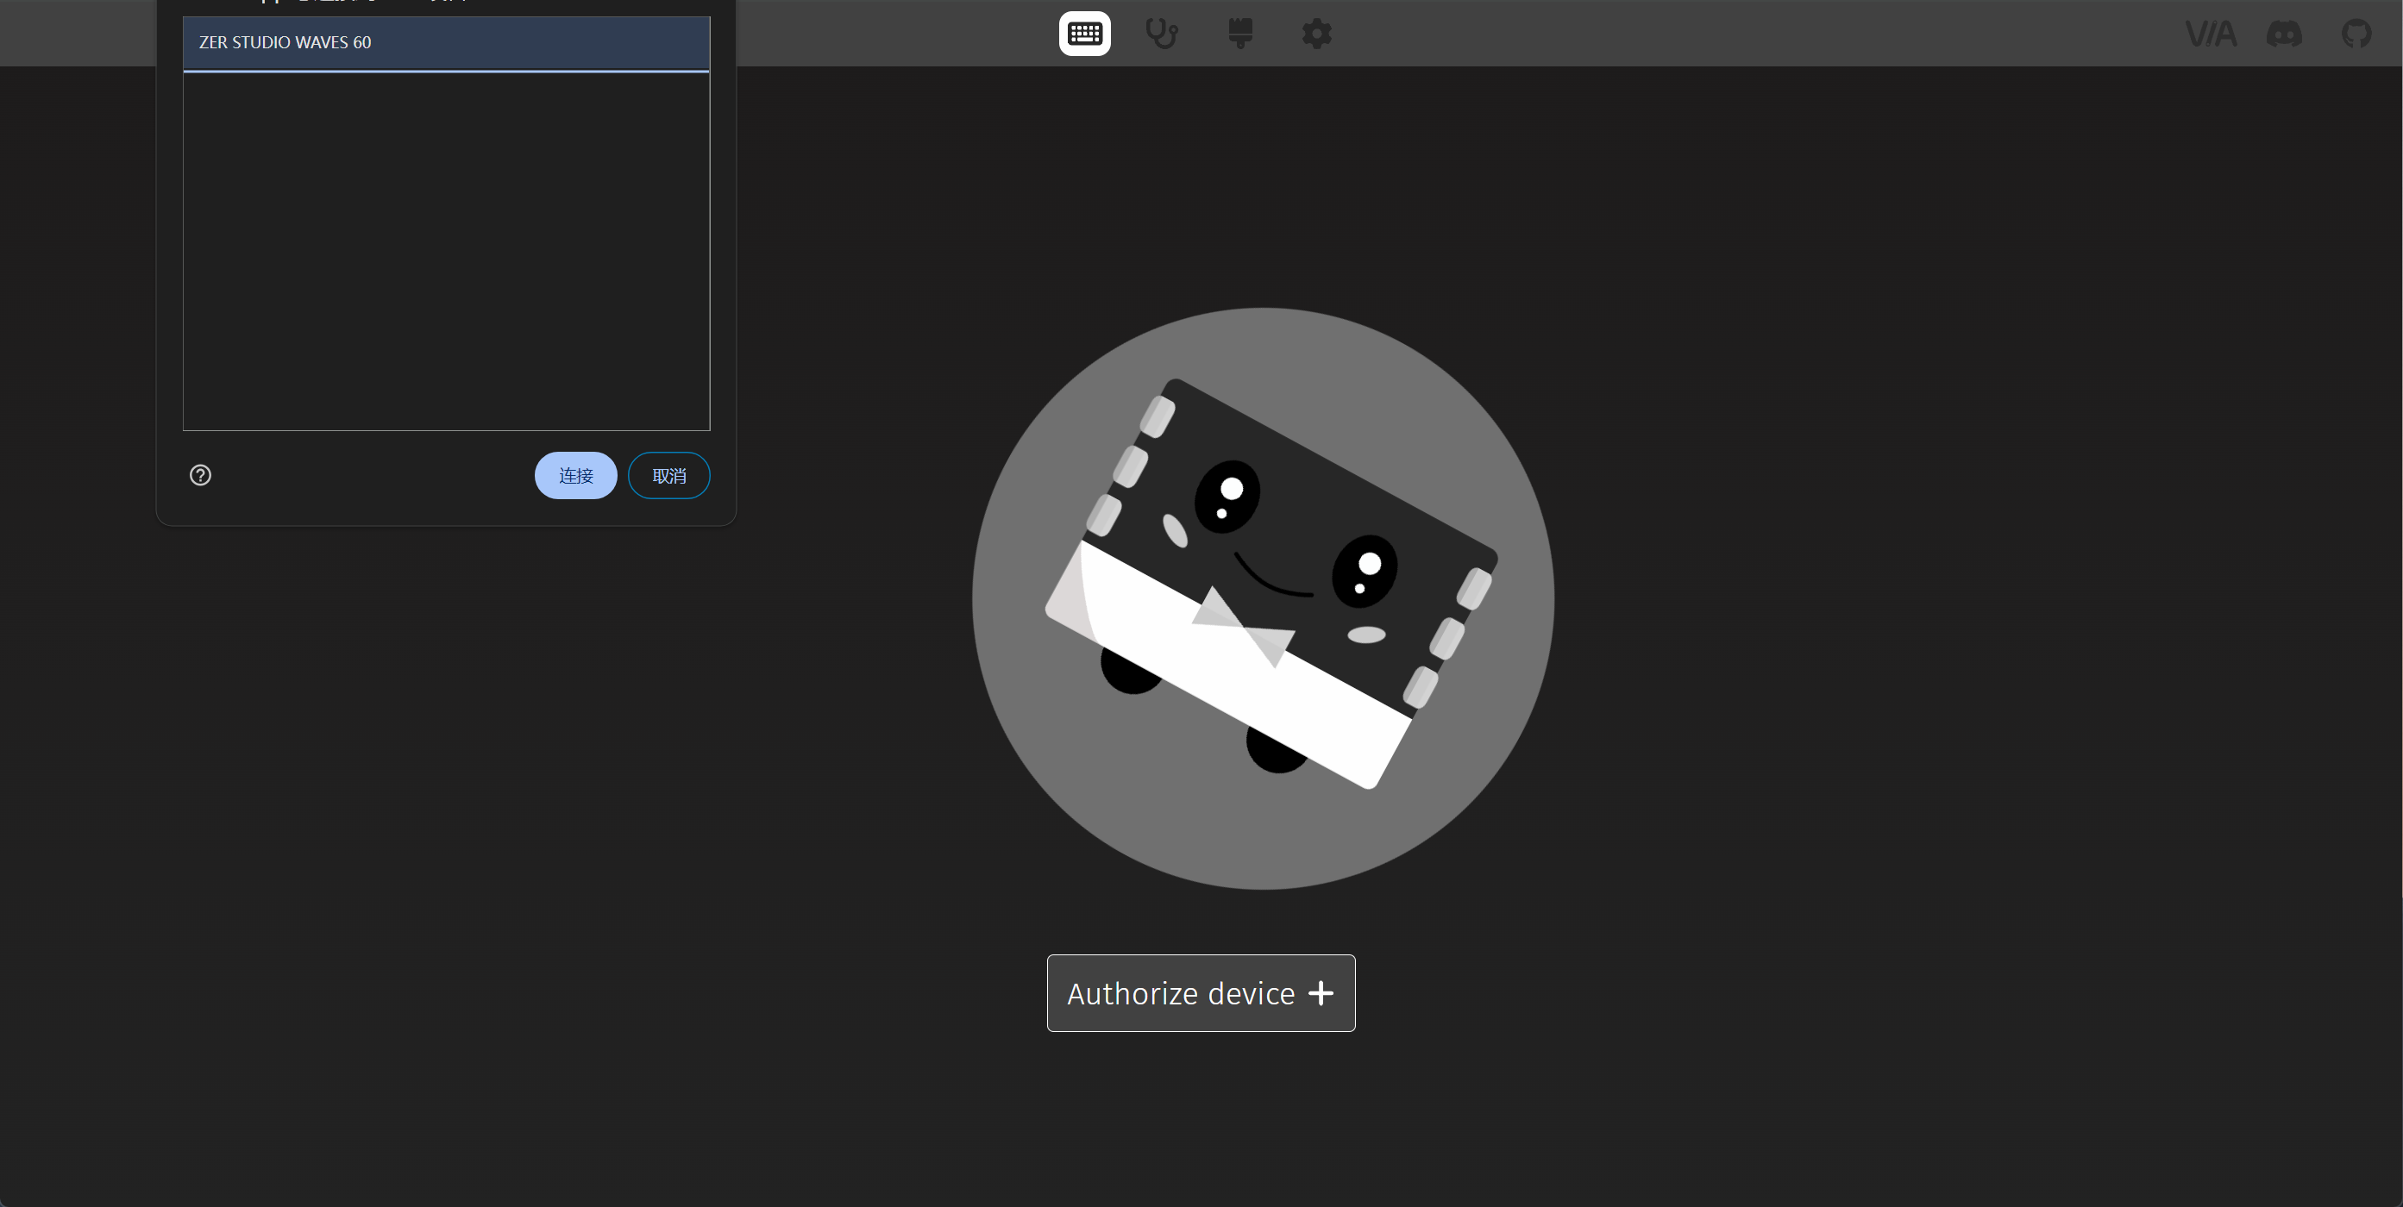The width and height of the screenshot is (2403, 1207).
Task: Click the Authorize device button
Action: (x=1201, y=992)
